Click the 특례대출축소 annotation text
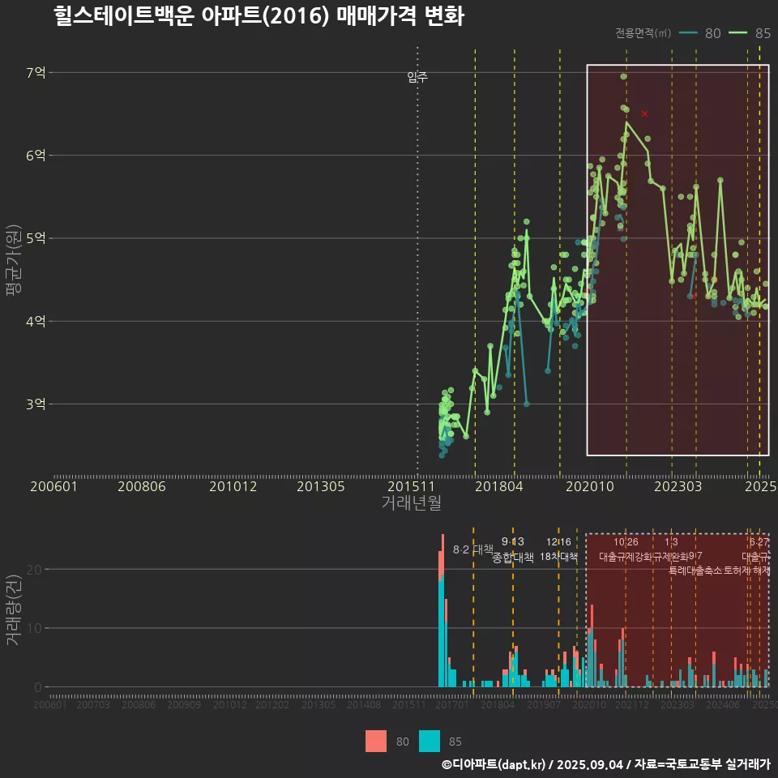The width and height of the screenshot is (778, 778). [x=695, y=571]
